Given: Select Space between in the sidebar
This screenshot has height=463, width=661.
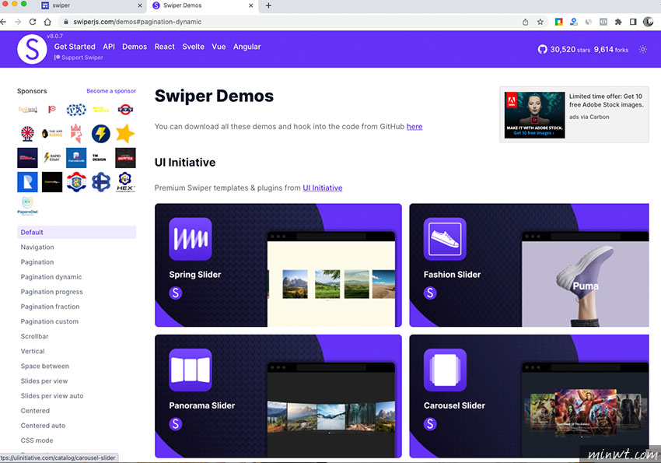Looking at the screenshot, I should pyautogui.click(x=45, y=366).
